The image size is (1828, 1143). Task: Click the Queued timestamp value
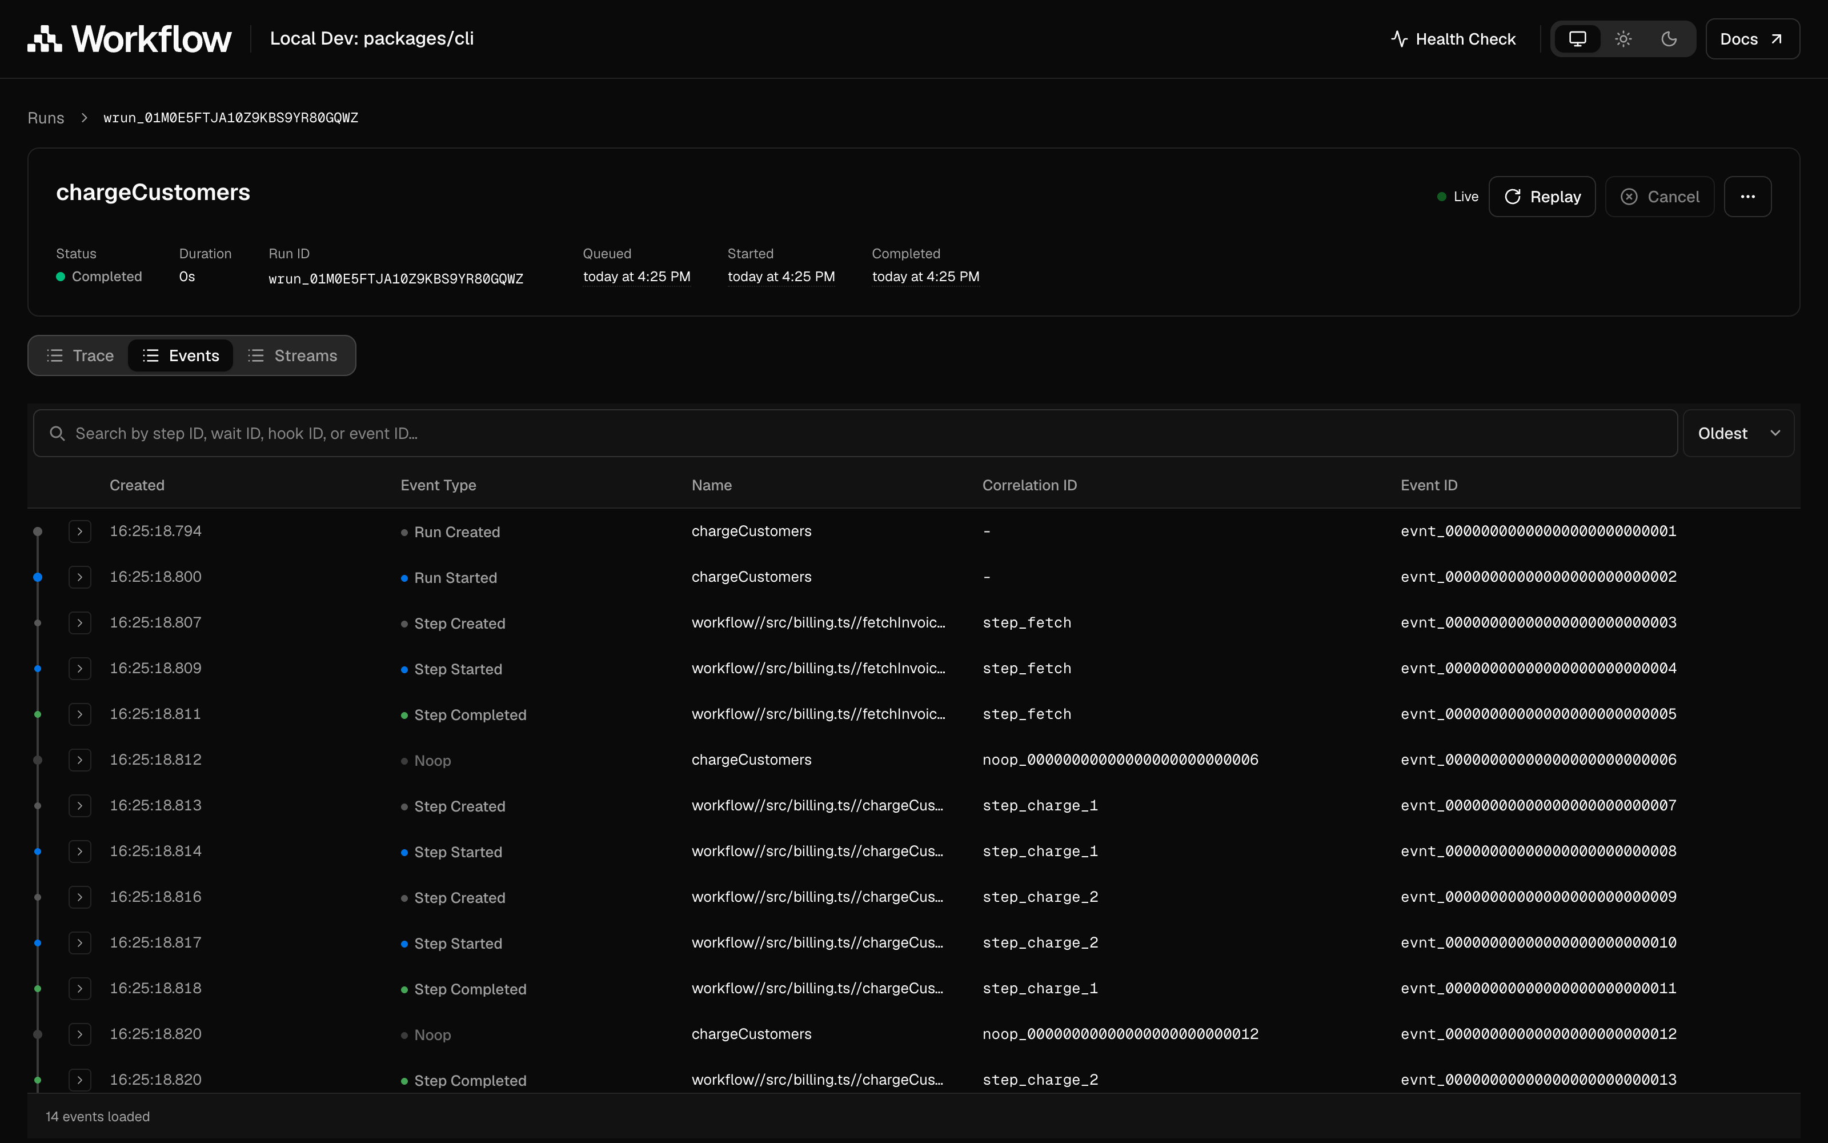coord(637,277)
